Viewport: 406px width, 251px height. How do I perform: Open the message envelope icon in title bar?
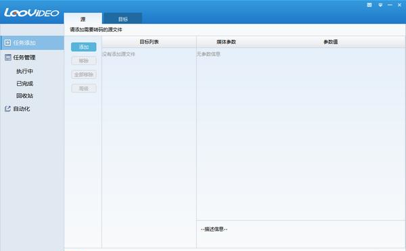[369, 5]
